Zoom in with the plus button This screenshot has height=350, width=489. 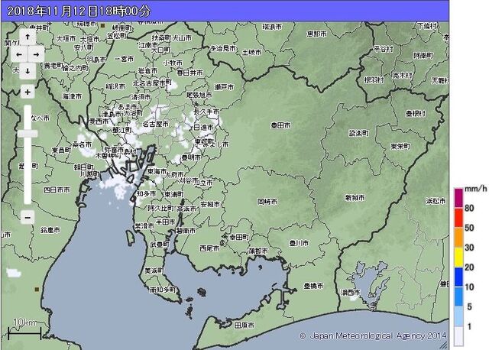coord(28,92)
